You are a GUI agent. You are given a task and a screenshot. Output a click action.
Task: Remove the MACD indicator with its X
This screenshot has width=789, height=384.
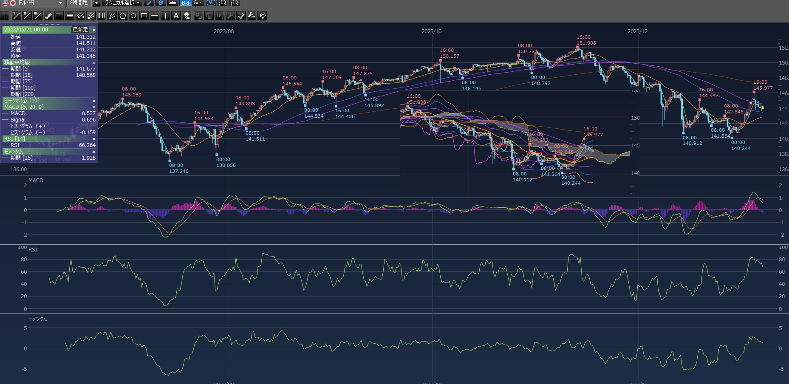click(94, 107)
